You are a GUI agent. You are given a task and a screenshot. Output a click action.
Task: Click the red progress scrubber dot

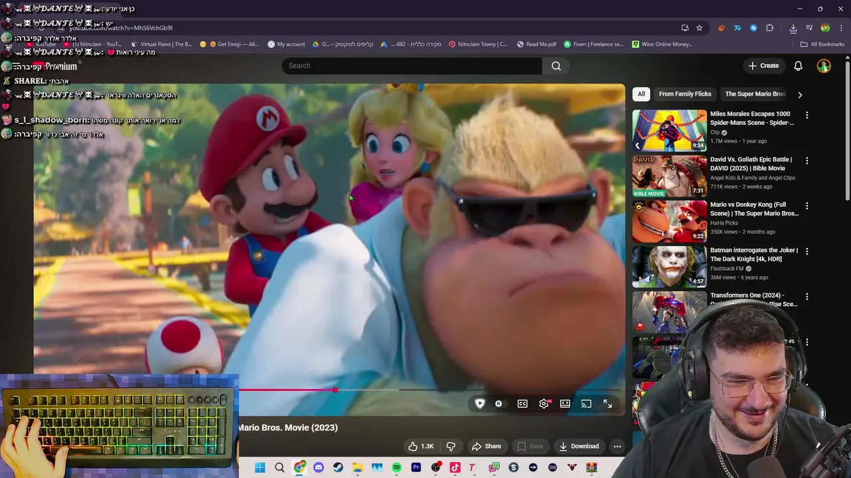tap(335, 390)
